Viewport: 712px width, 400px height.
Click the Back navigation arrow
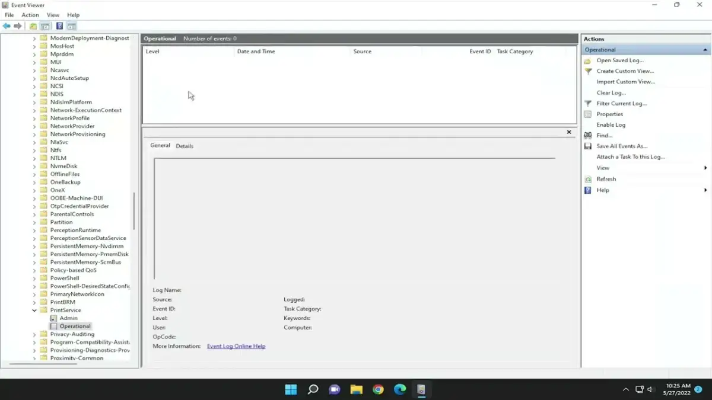[x=7, y=25]
